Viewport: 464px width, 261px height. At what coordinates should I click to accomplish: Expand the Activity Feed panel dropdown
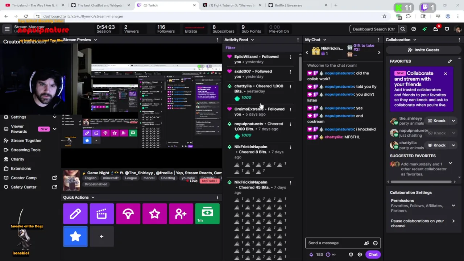tap(252, 40)
